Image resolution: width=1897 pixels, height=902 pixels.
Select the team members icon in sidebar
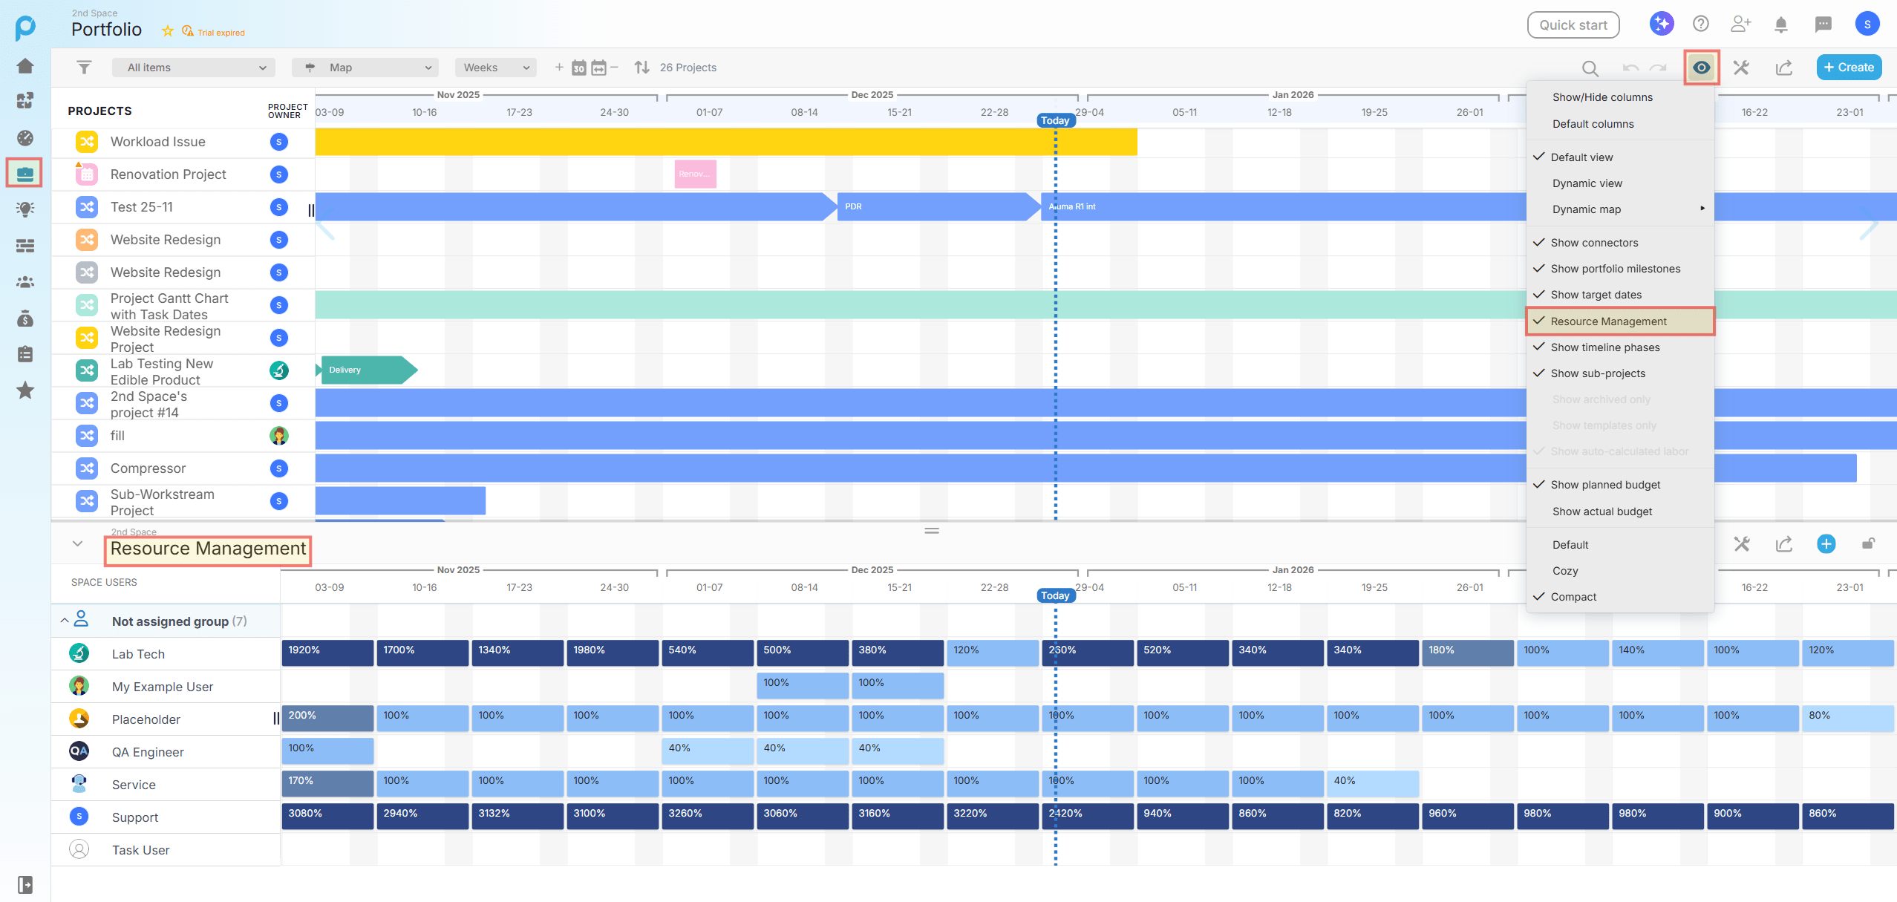point(25,282)
